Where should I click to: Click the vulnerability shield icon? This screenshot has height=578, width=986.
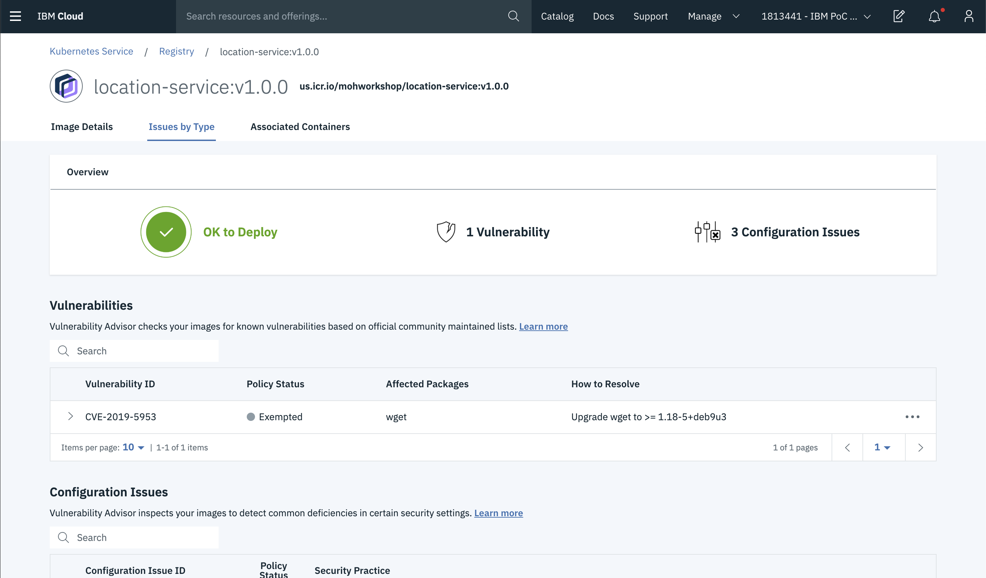tap(446, 232)
